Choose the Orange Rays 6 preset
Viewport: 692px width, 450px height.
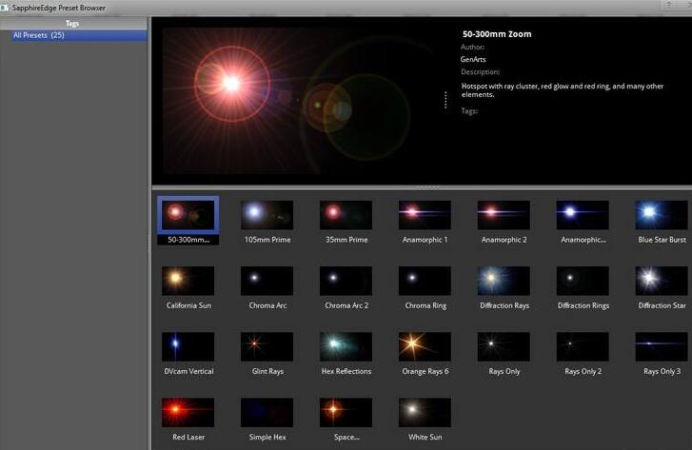coord(425,346)
